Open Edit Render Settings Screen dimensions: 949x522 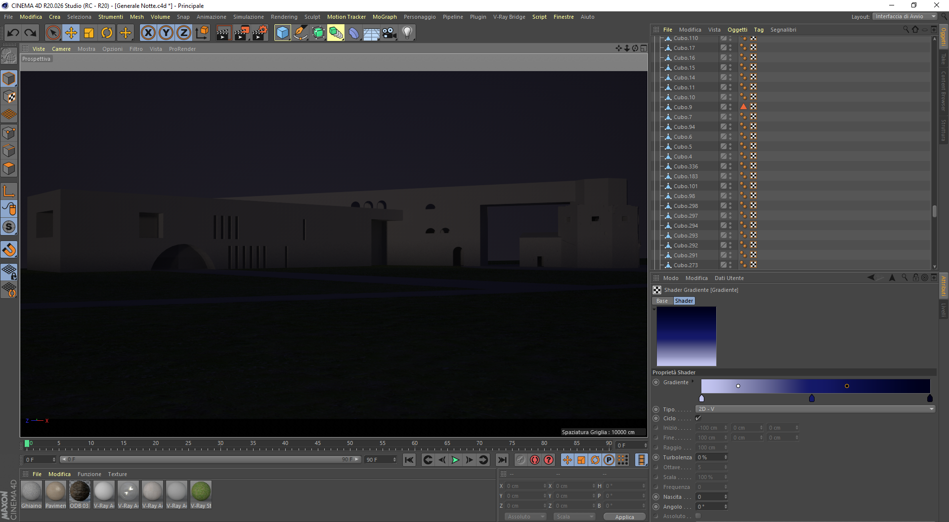tap(259, 33)
